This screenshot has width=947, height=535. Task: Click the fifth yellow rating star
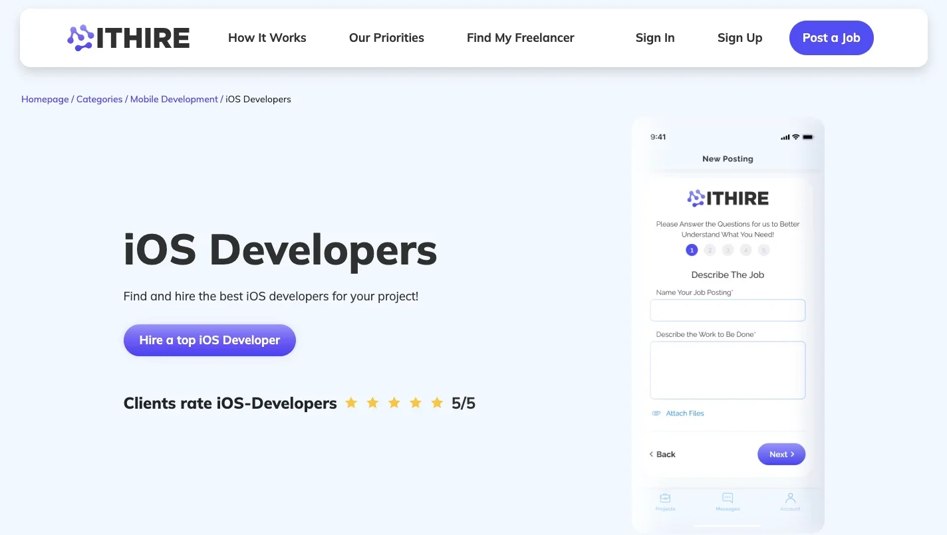pyautogui.click(x=437, y=403)
